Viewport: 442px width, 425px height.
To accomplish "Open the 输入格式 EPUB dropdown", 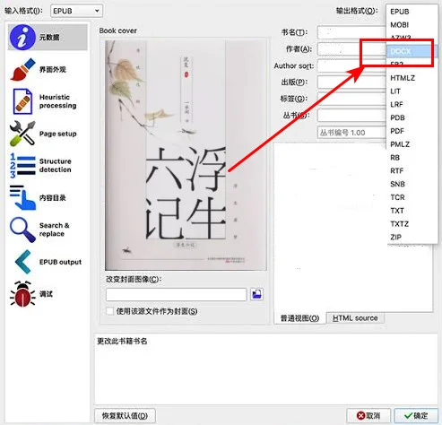I will [76, 11].
